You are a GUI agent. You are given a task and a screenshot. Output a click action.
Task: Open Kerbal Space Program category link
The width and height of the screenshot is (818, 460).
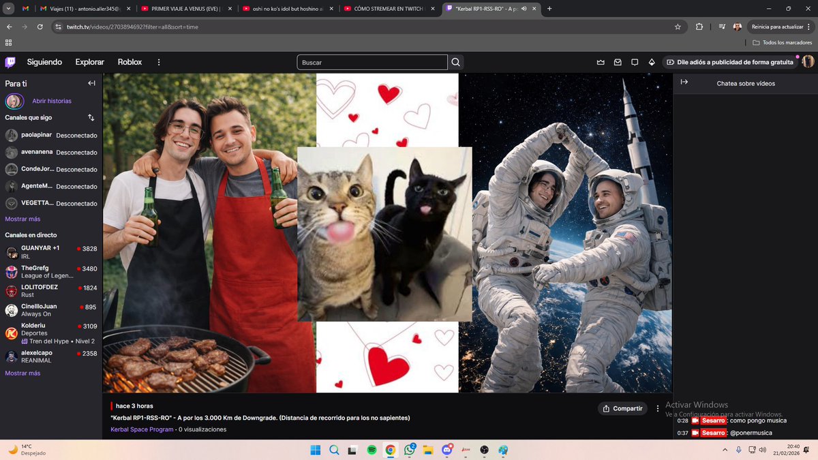click(142, 429)
